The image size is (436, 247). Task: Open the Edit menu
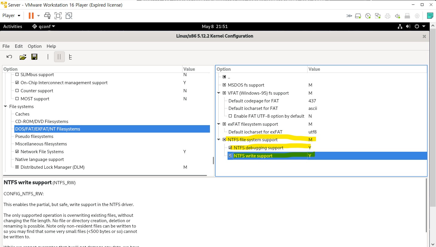point(19,46)
